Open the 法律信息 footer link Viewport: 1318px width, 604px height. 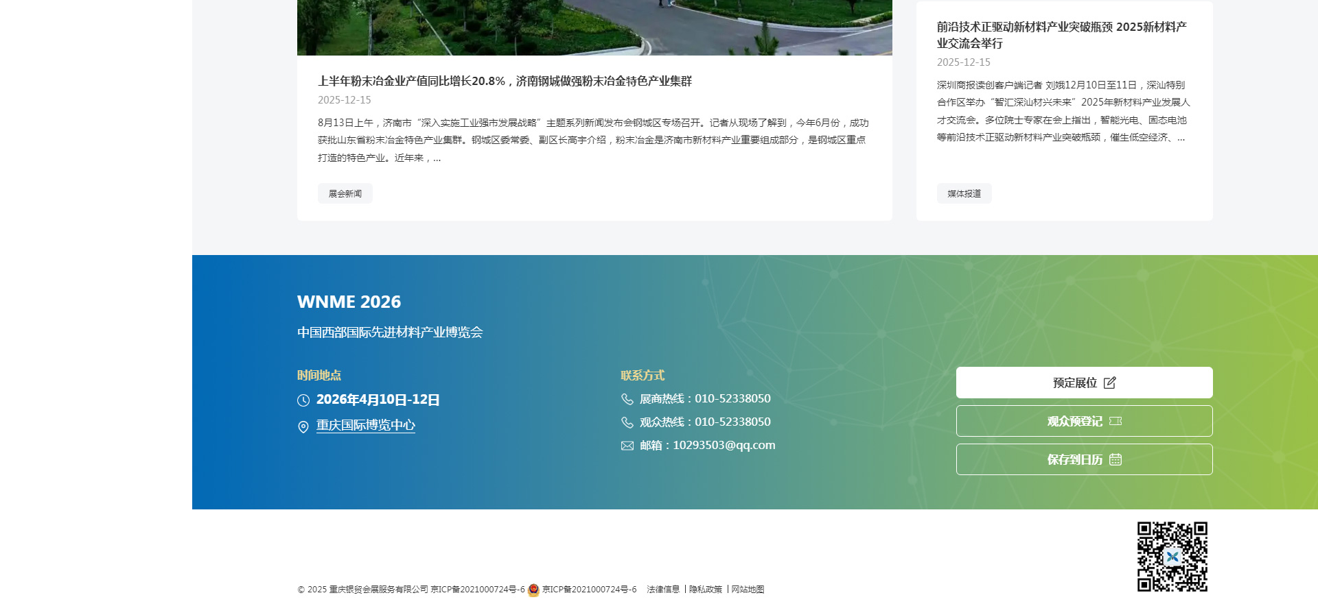tap(663, 590)
